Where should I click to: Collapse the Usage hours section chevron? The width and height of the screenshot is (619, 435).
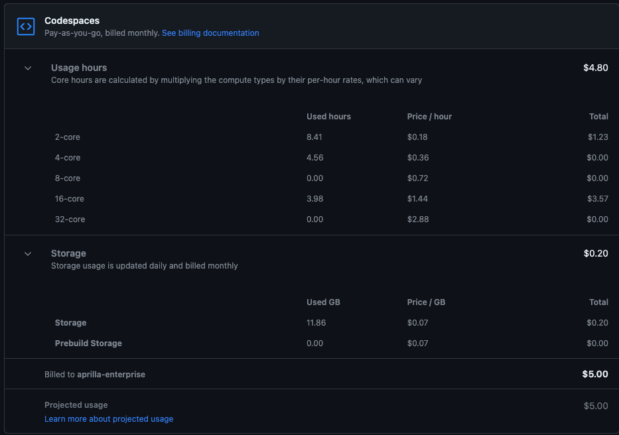click(28, 68)
